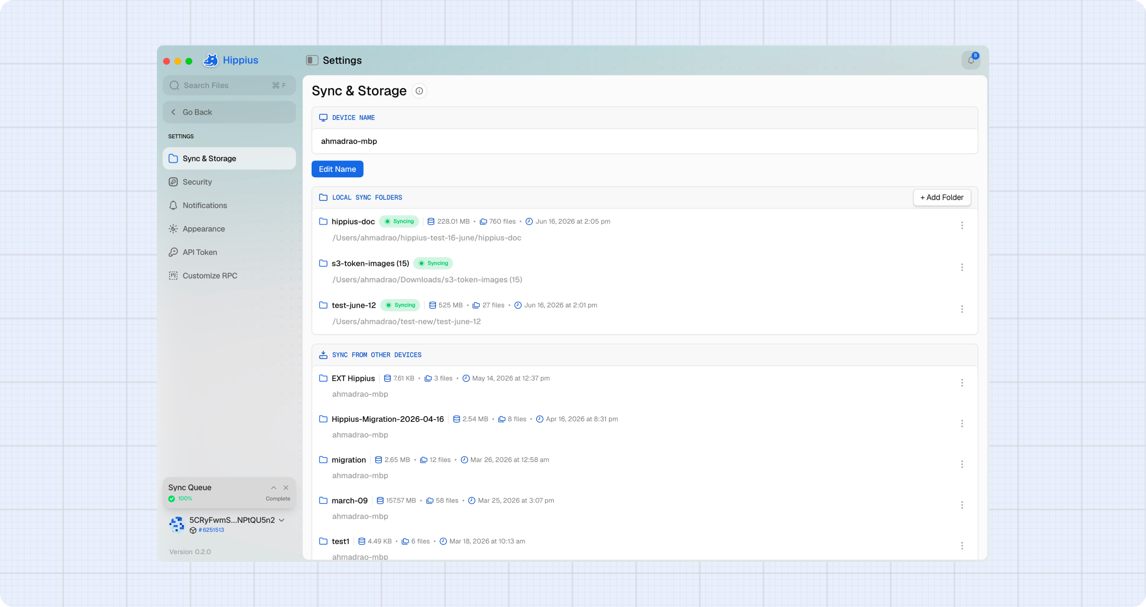Click the storage size icon for test-june-12
This screenshot has width=1146, height=607.
coord(433,305)
